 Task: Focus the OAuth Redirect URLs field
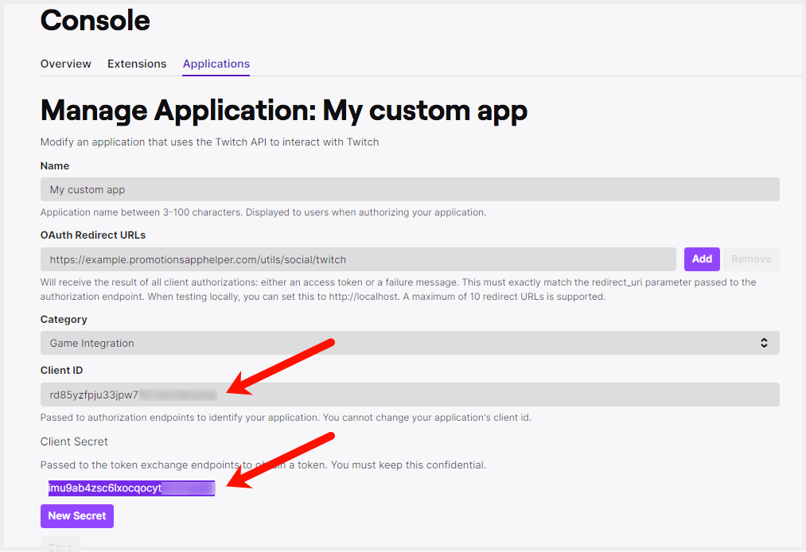(x=358, y=259)
